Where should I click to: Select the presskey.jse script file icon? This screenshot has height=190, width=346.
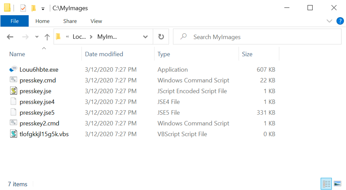(x=13, y=90)
